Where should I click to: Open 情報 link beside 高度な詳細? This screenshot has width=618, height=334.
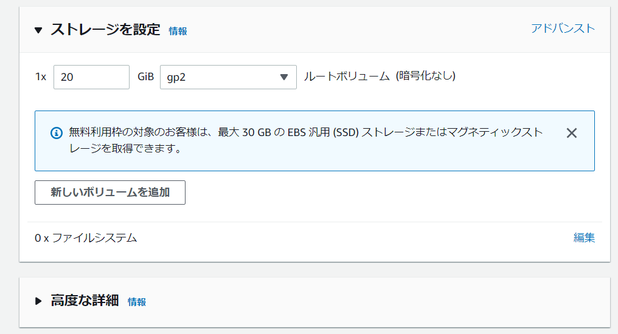pyautogui.click(x=137, y=302)
